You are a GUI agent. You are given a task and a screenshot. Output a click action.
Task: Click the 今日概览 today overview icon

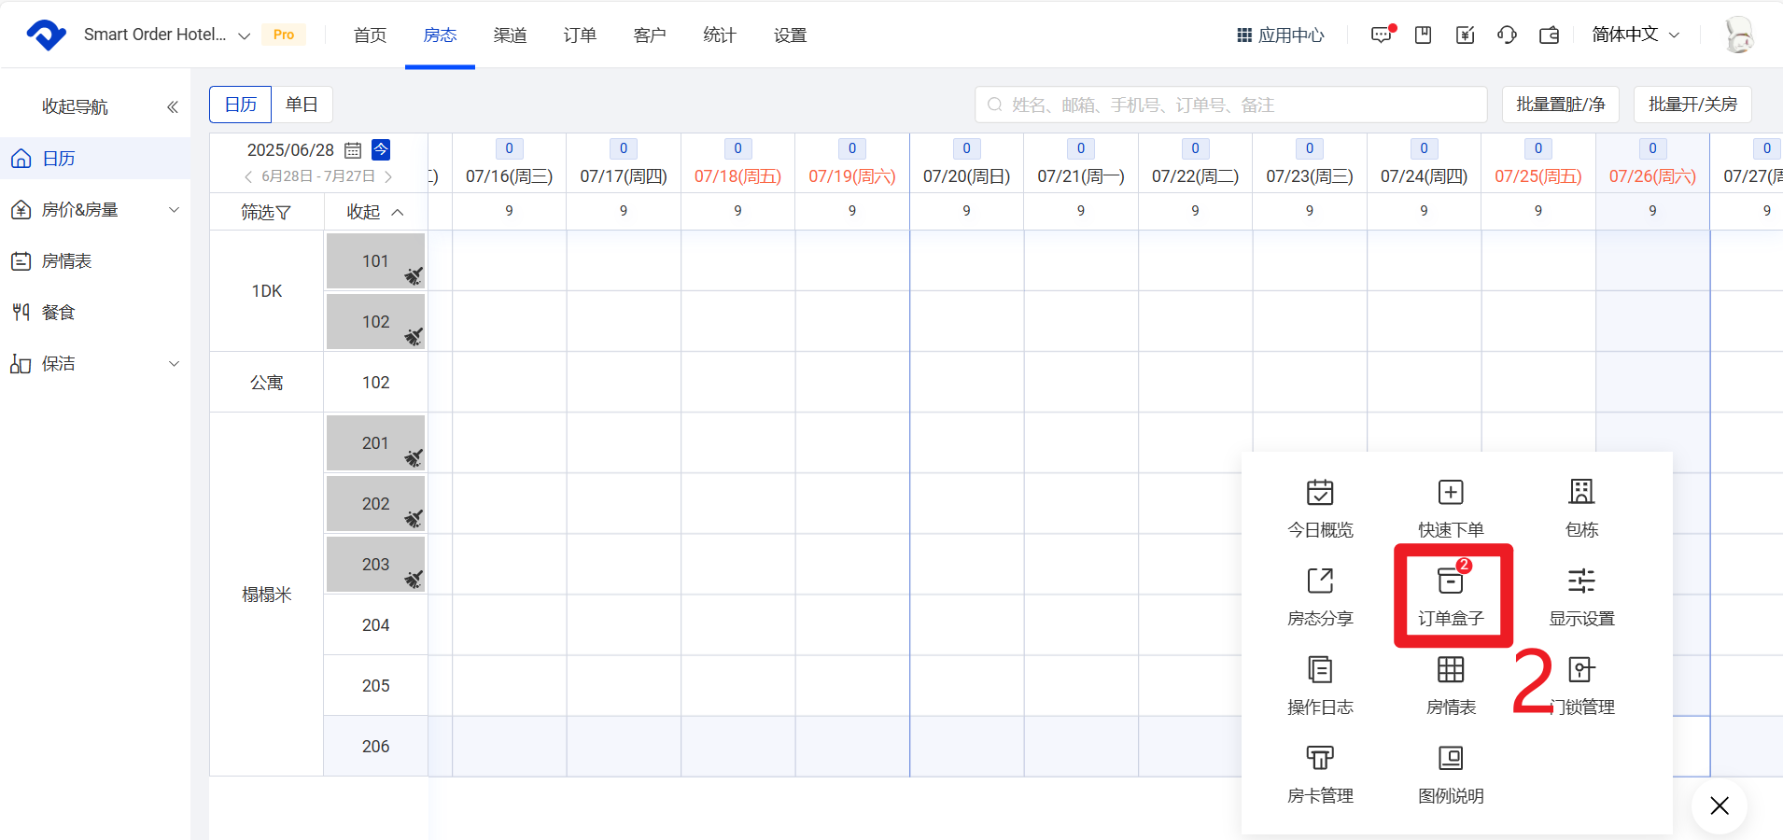point(1320,492)
